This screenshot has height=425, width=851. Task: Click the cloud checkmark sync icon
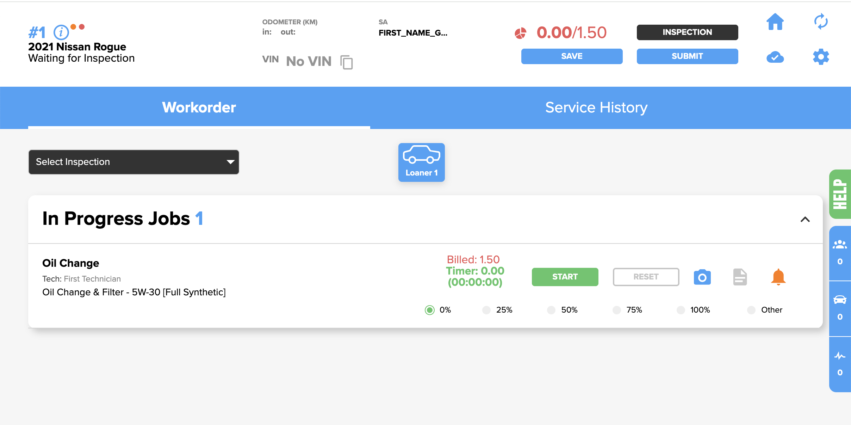(775, 57)
